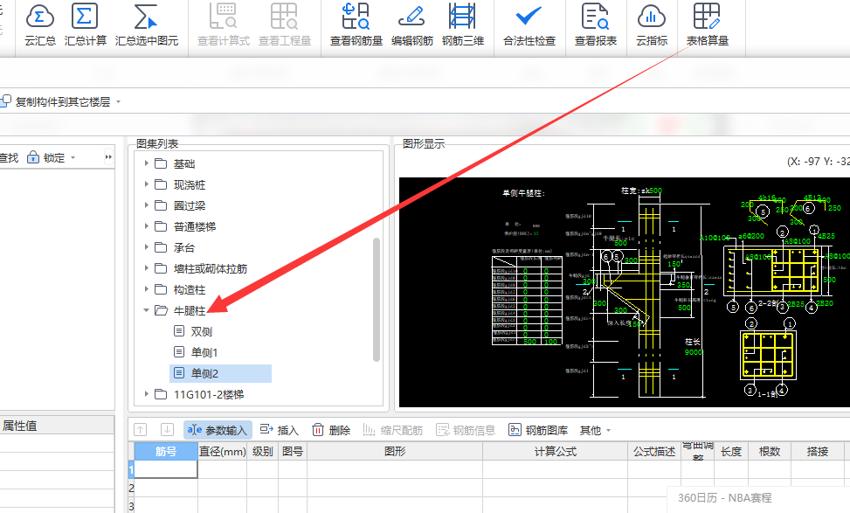Viewport: 850px width, 513px height.
Task: Click the 级别 column header
Action: tap(262, 451)
